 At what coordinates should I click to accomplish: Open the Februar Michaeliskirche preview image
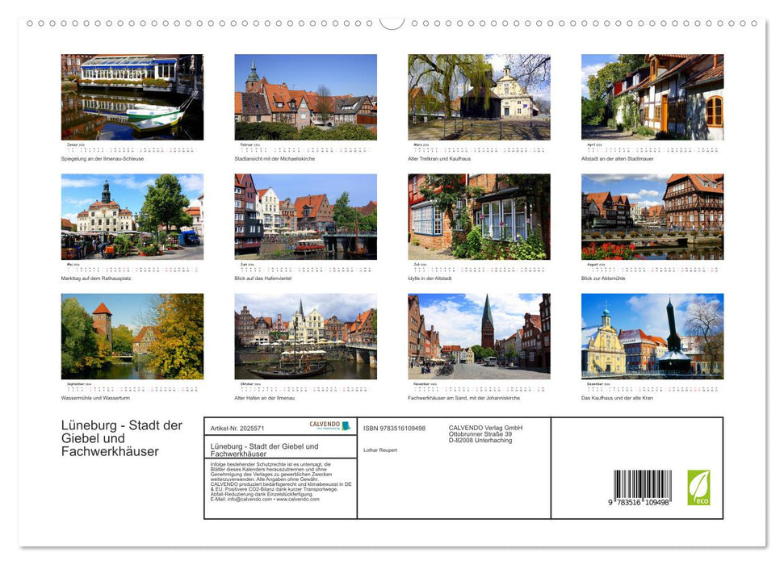pyautogui.click(x=305, y=97)
